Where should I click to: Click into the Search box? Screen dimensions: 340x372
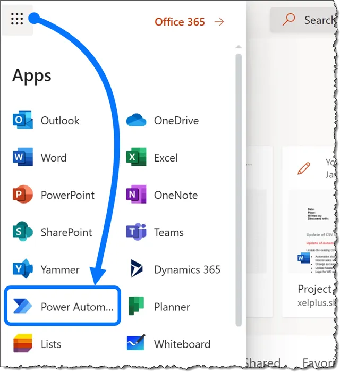coord(313,20)
